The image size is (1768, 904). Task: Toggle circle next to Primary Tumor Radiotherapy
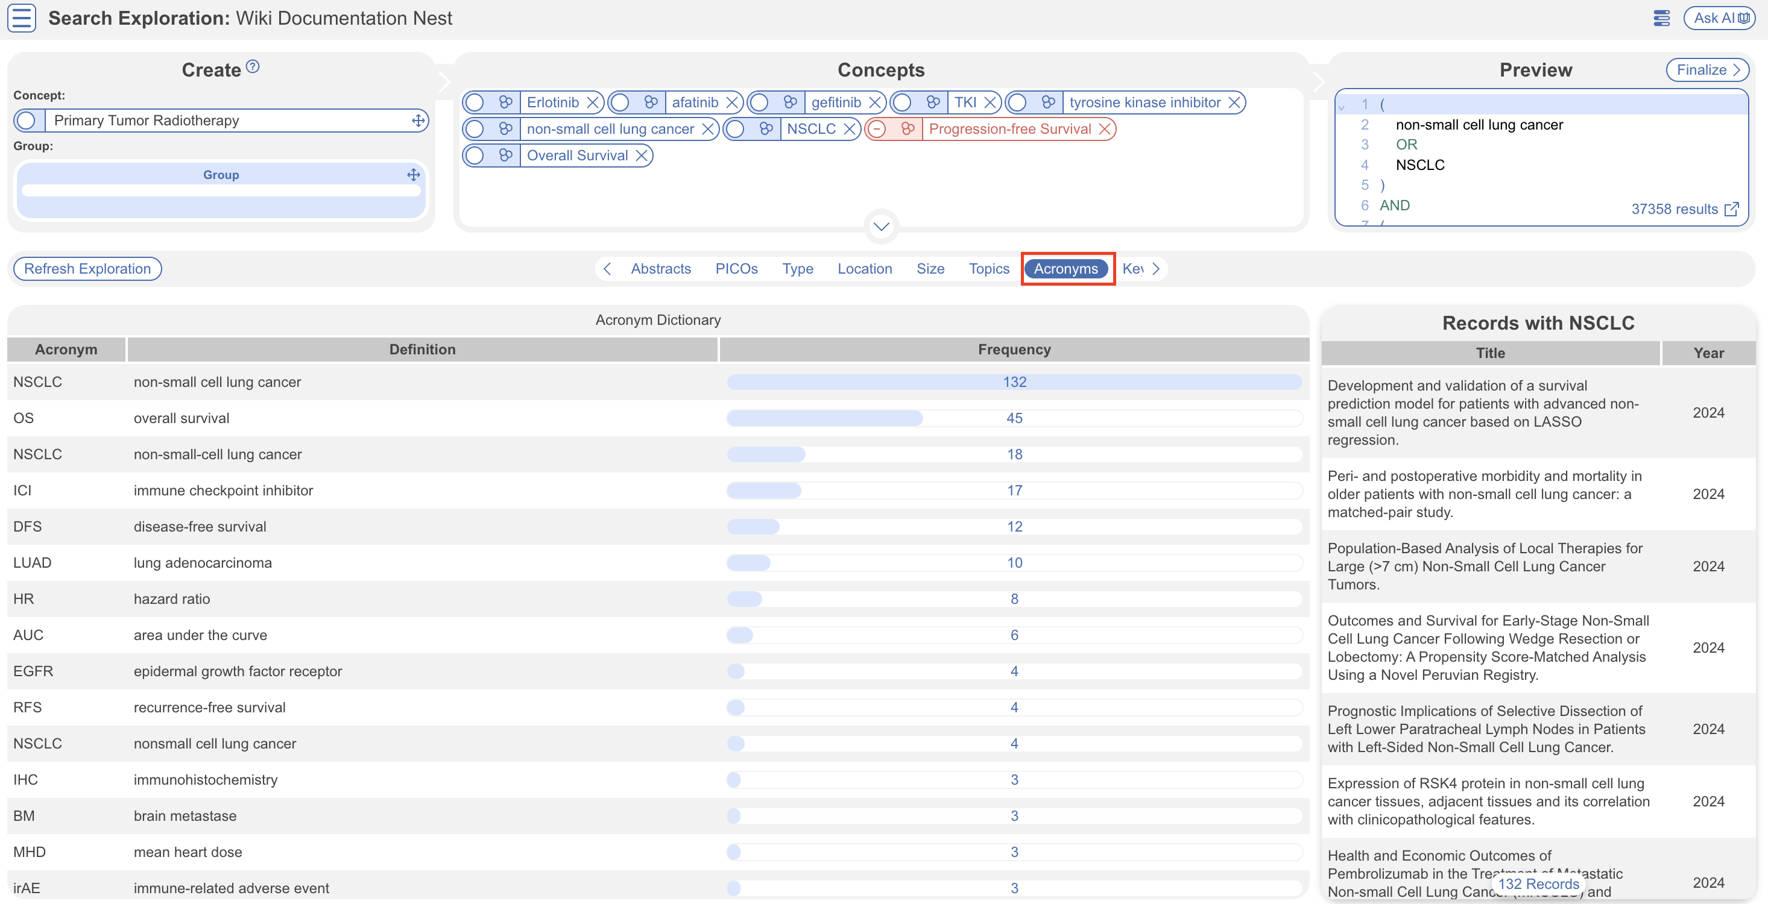[26, 121]
